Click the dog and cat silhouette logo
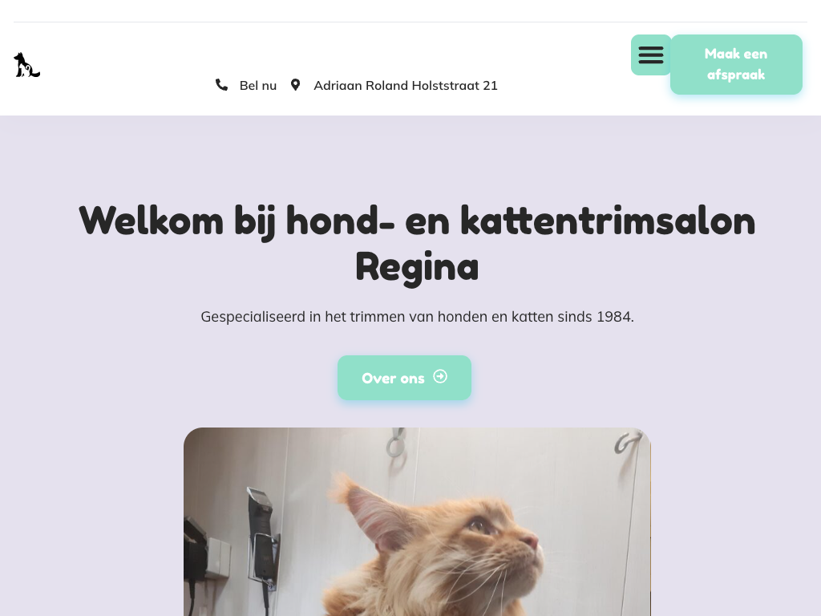Screen dimensions: 821x616 click(x=26, y=65)
